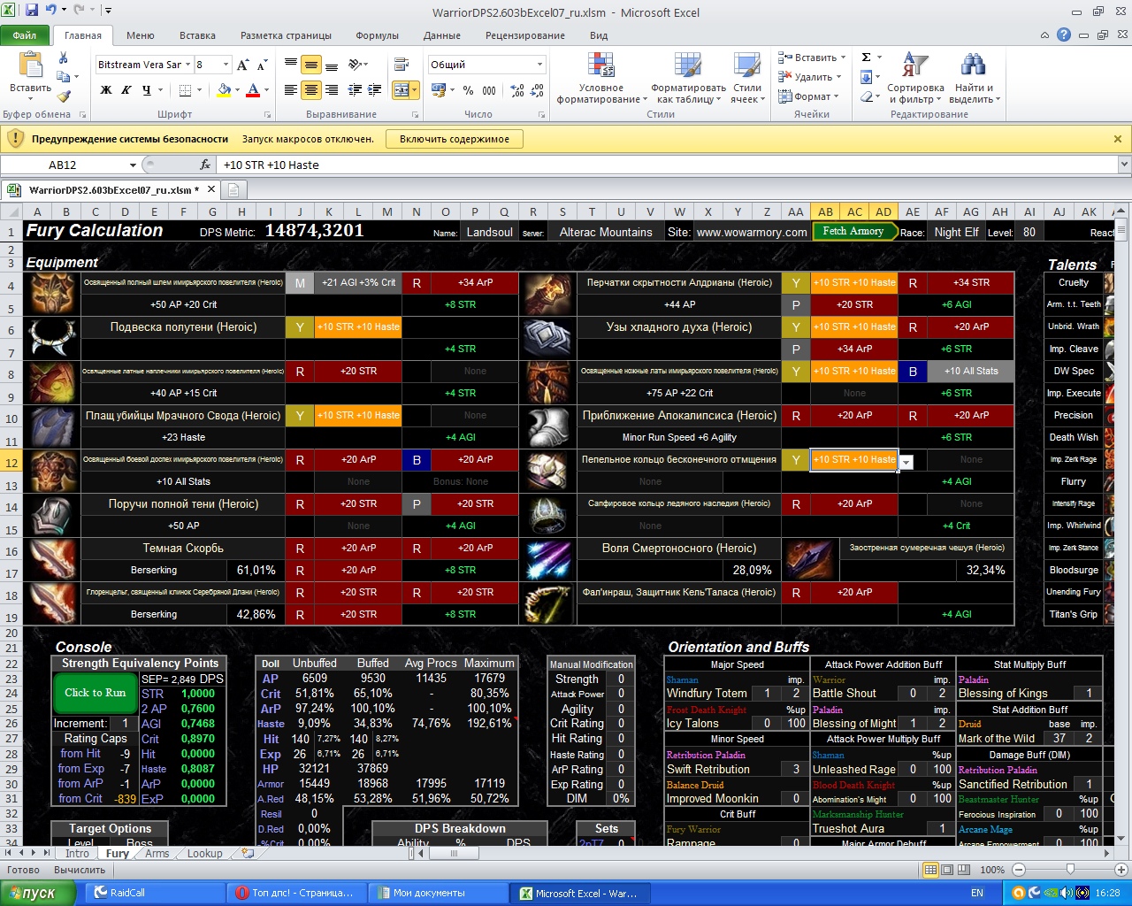Open Найти и выделить menu
This screenshot has height=906, width=1132.
click(974, 79)
